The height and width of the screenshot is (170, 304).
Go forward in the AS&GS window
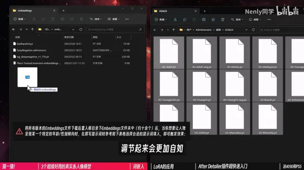pyautogui.click(x=162, y=30)
